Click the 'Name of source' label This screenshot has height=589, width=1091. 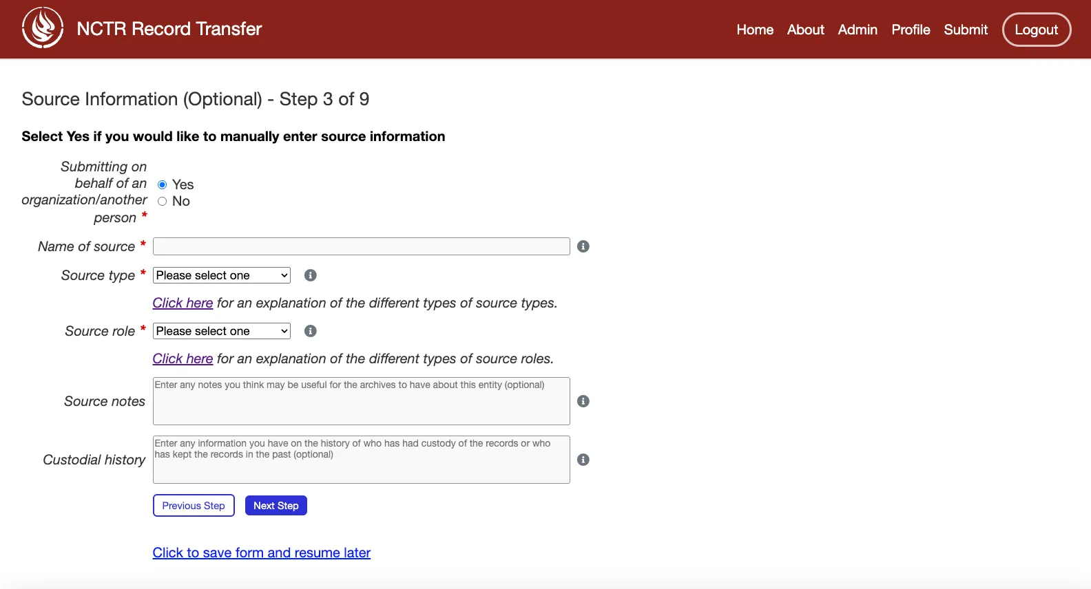87,246
